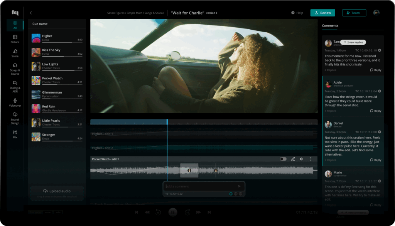The height and width of the screenshot is (226, 395).
Task: Go to Dialog & ADR section
Action: point(15,85)
